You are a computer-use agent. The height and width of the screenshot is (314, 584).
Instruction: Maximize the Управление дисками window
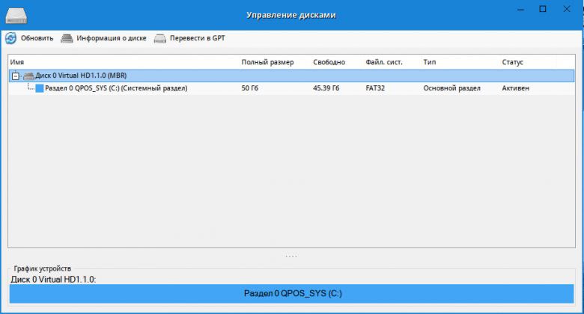click(x=543, y=9)
